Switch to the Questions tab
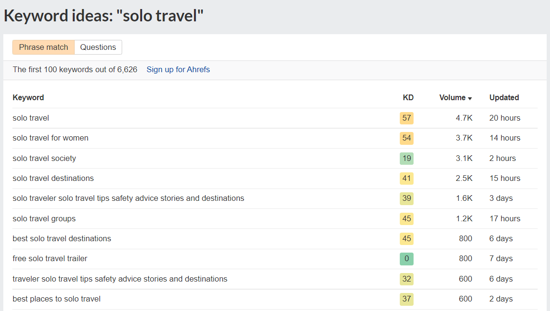Image resolution: width=550 pixels, height=311 pixels. pyautogui.click(x=98, y=47)
